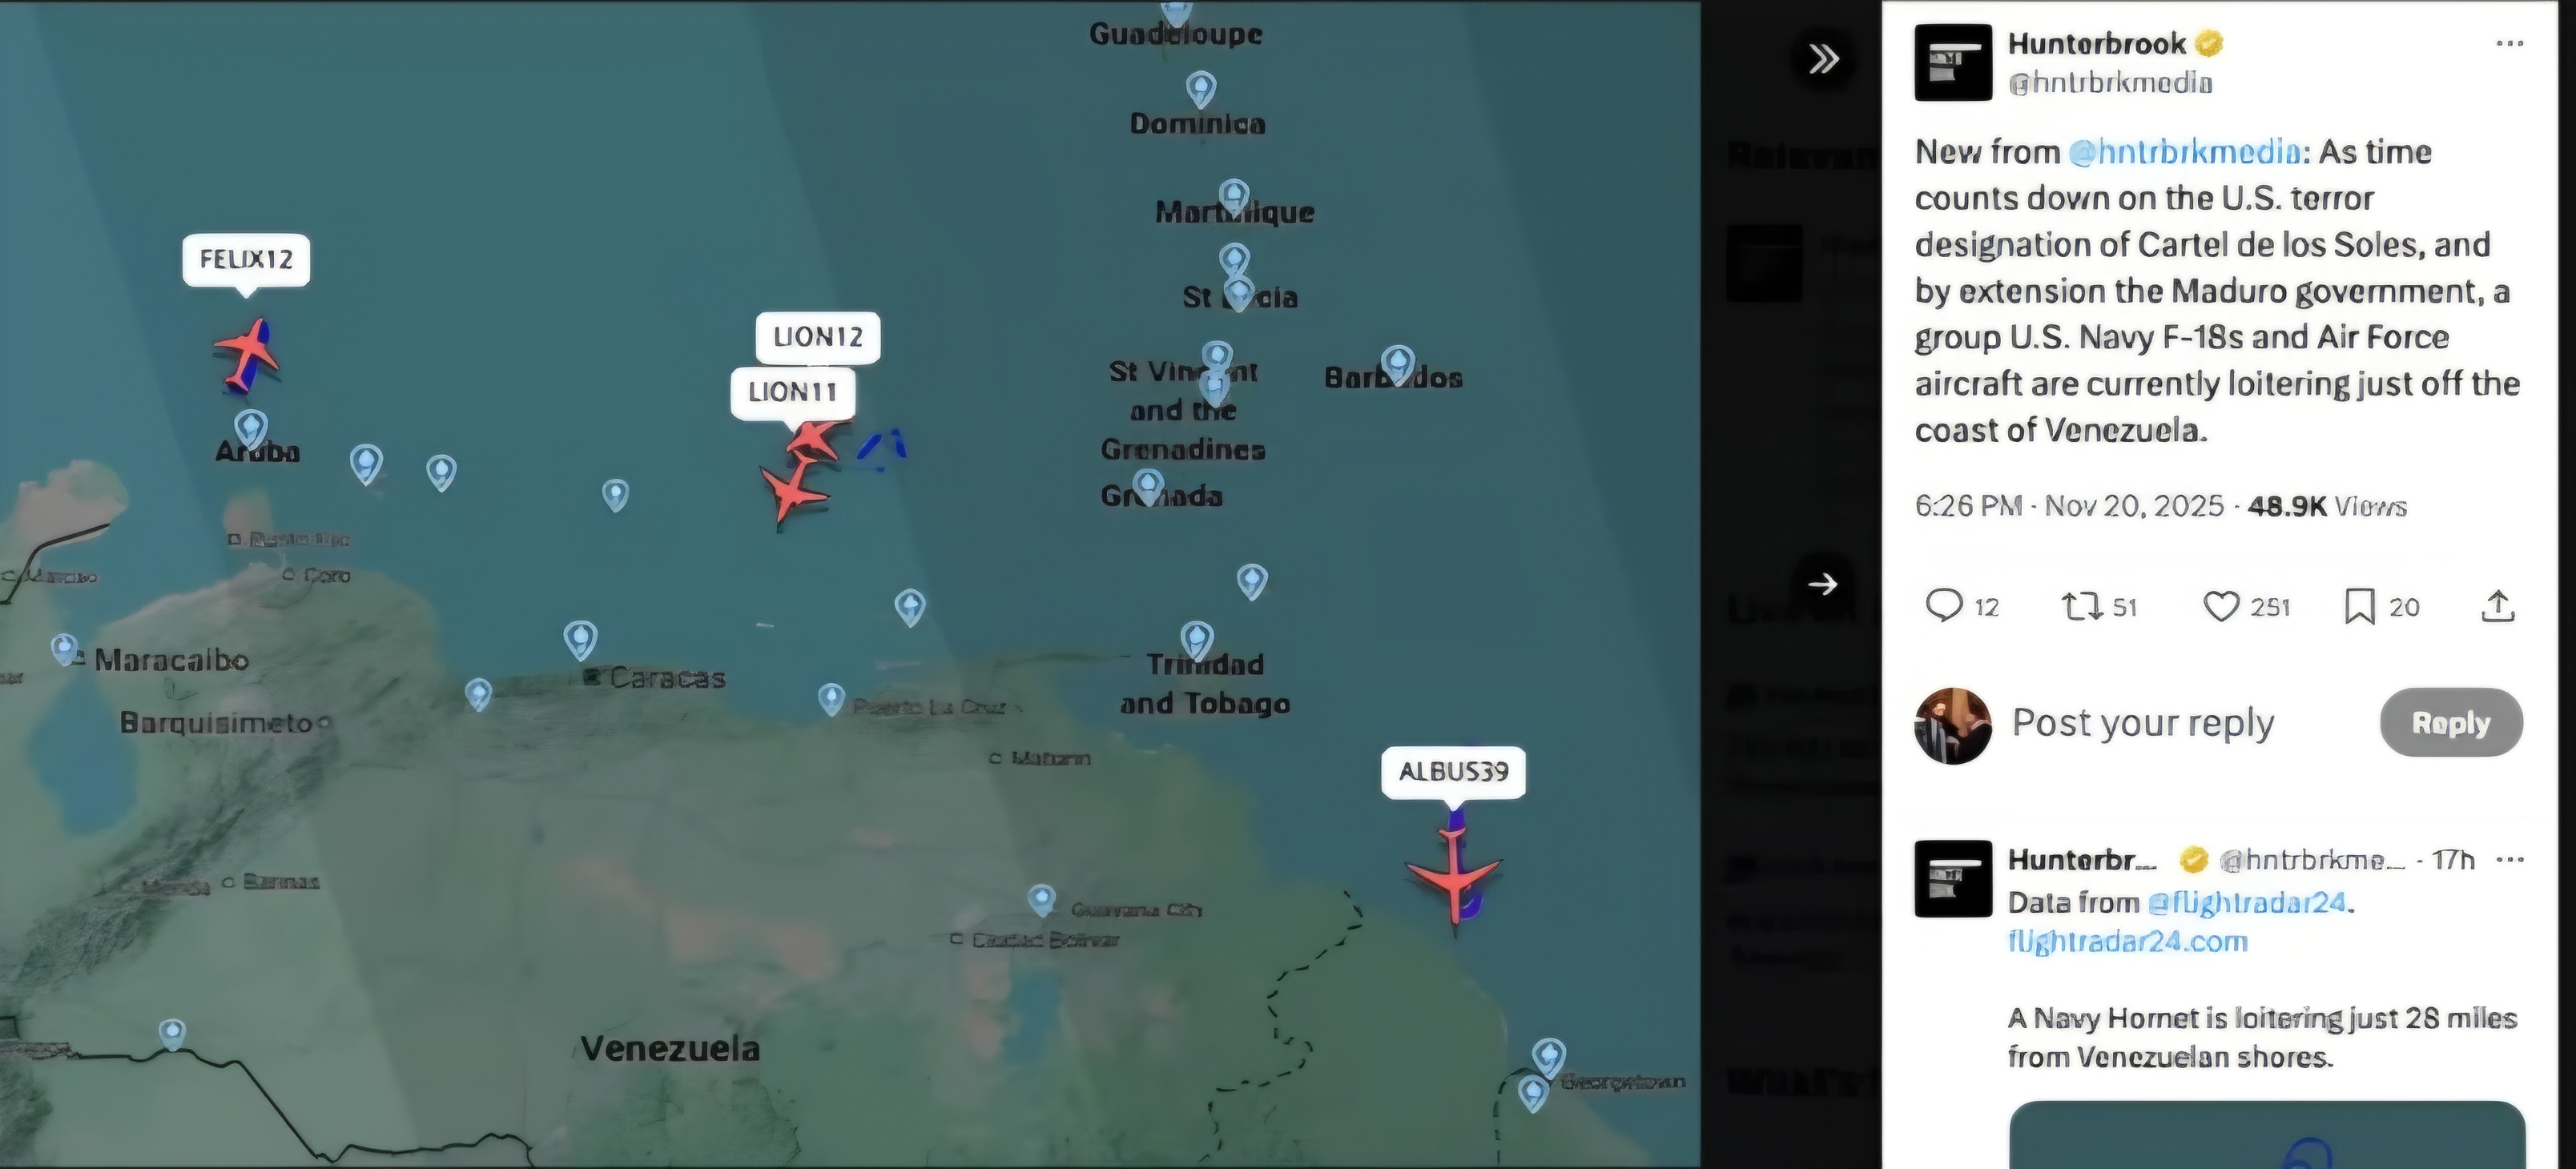Open the more options menu on main post
Screen dimensions: 2576x1169
click(x=2509, y=43)
